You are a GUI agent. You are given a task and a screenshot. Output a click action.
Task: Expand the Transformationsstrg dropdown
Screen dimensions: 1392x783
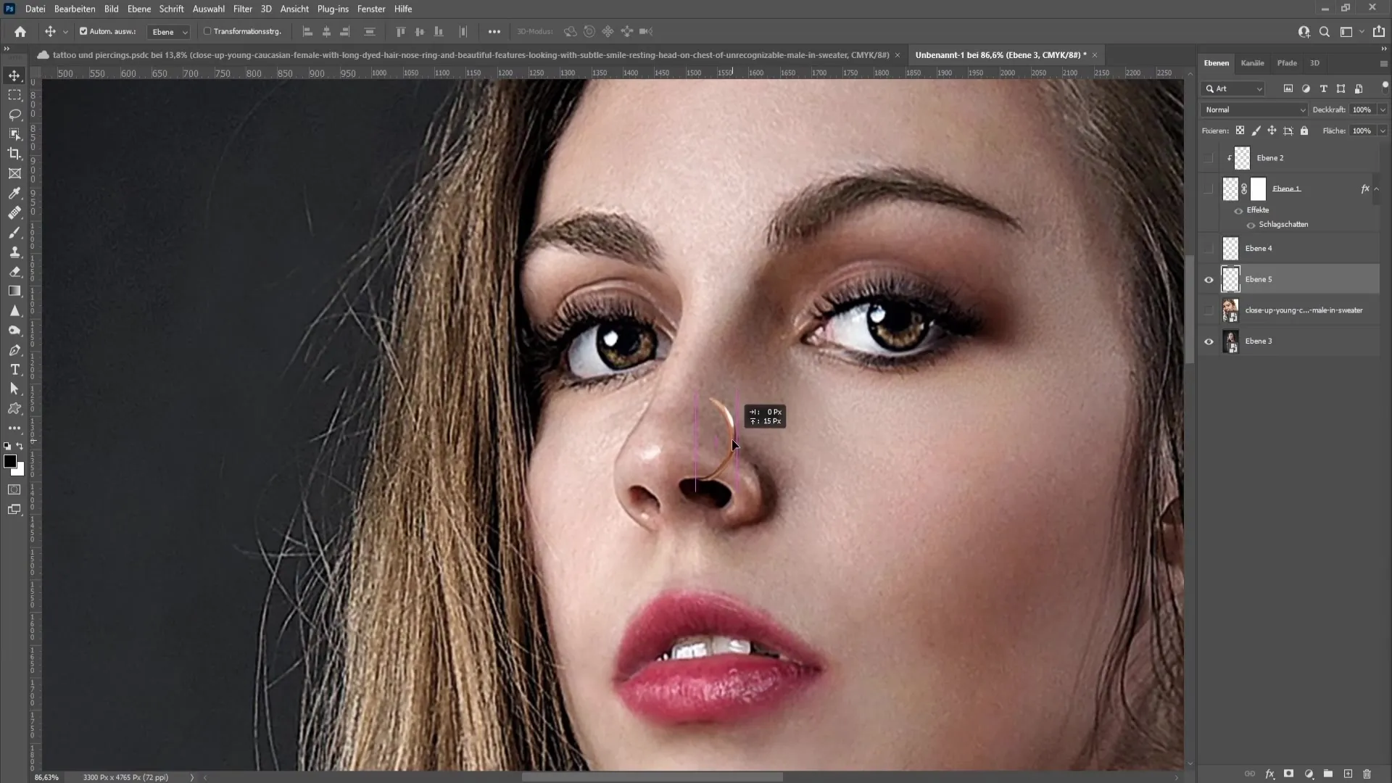coord(244,32)
